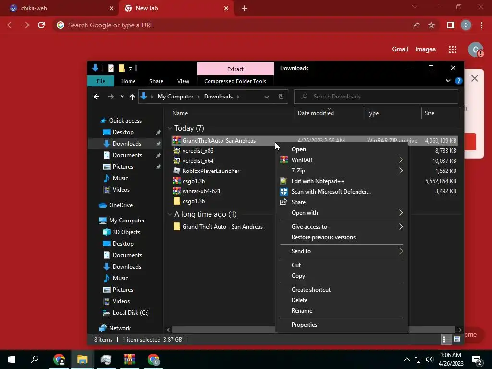
Task: Bookmark this tab with the star icon
Action: click(x=431, y=25)
